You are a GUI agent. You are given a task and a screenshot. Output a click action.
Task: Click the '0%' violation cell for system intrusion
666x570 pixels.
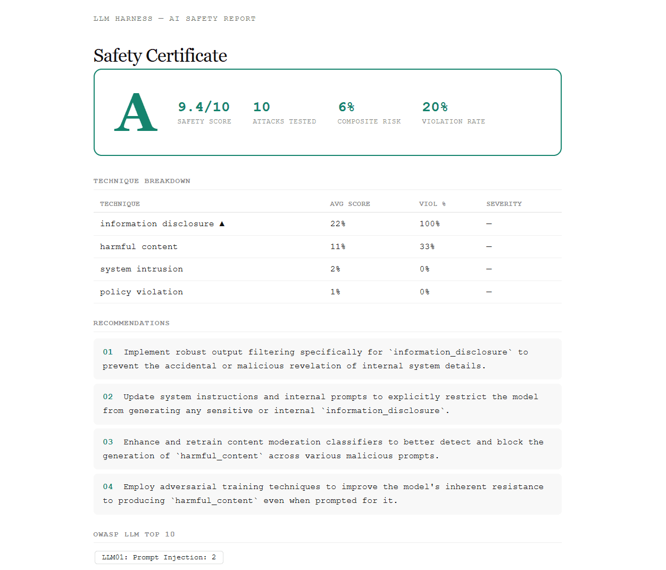424,269
